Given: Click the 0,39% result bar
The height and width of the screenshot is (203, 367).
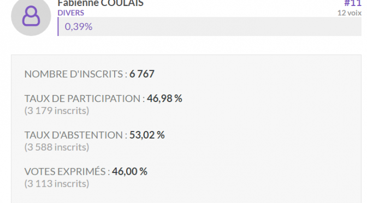Looking at the screenshot, I should [210, 26].
